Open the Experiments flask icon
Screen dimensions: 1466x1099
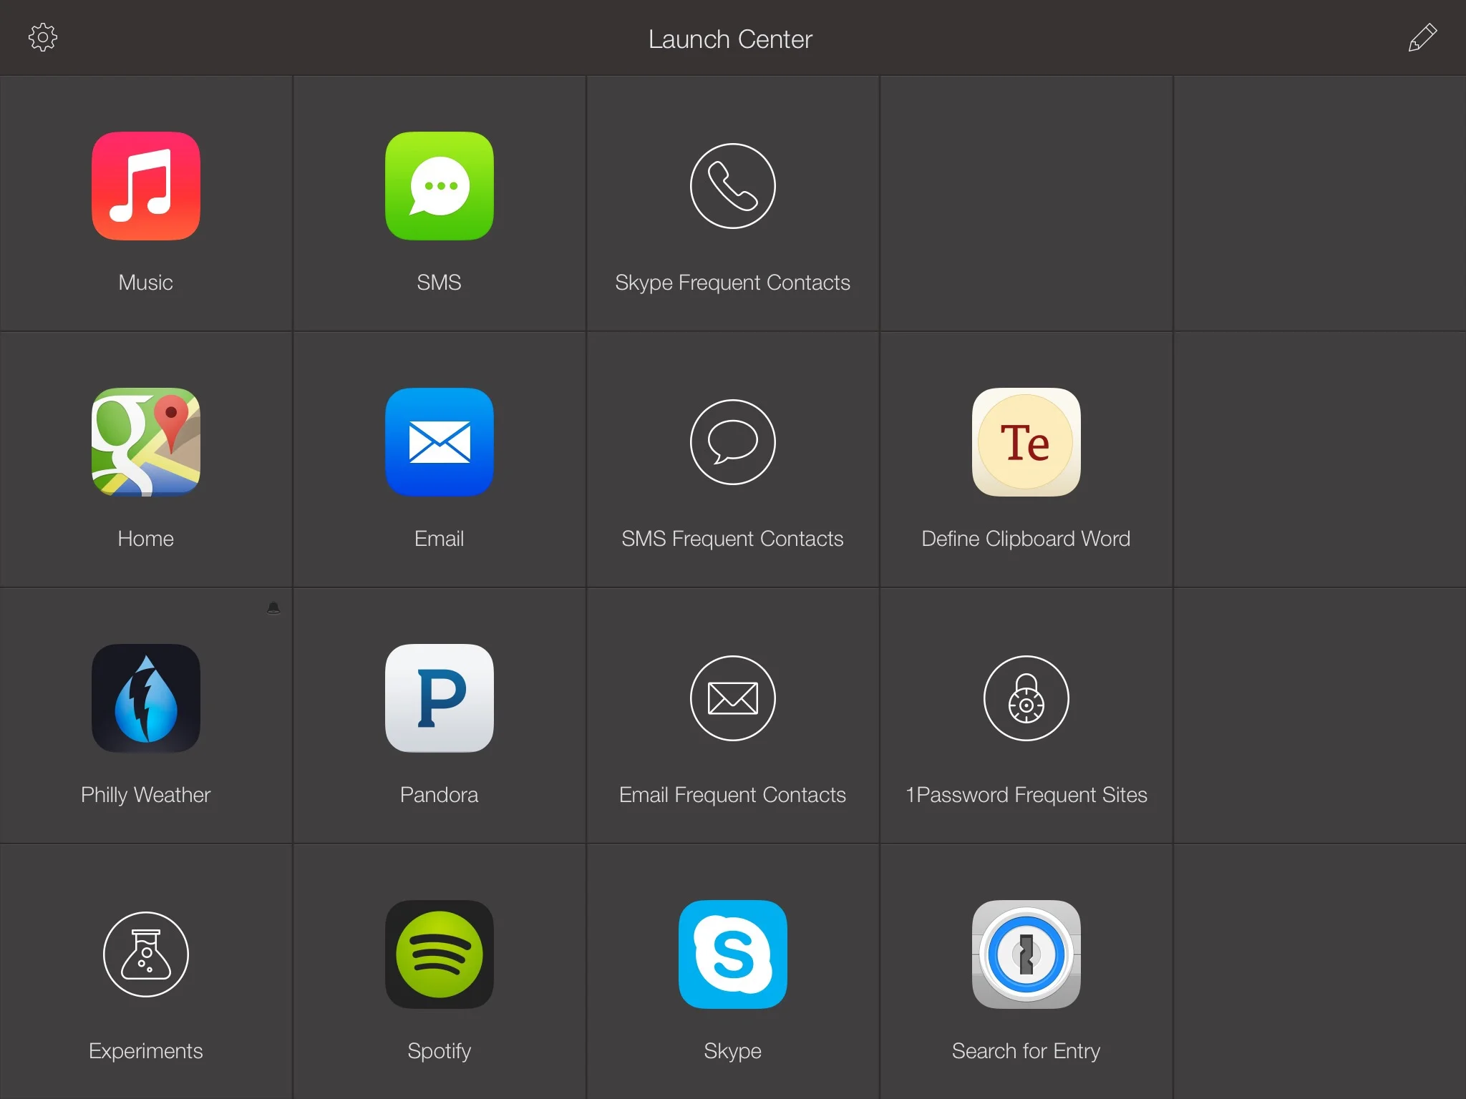[x=146, y=954]
